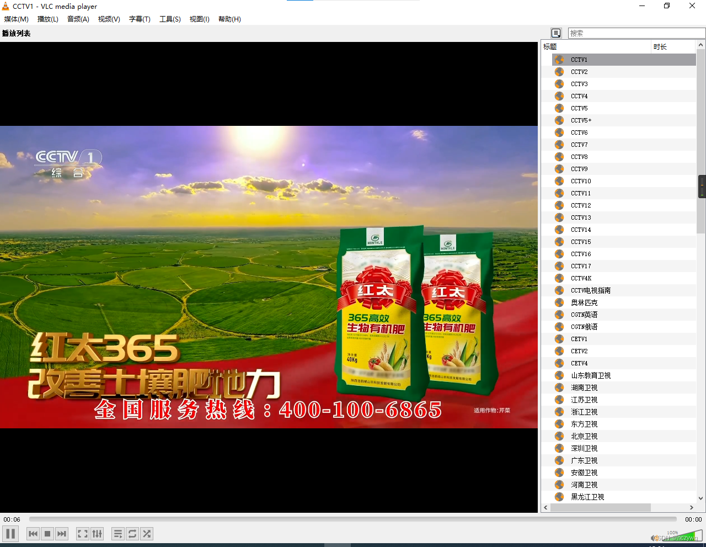Select 北京卫视 in the playlist
This screenshot has width=706, height=547.
(624, 436)
